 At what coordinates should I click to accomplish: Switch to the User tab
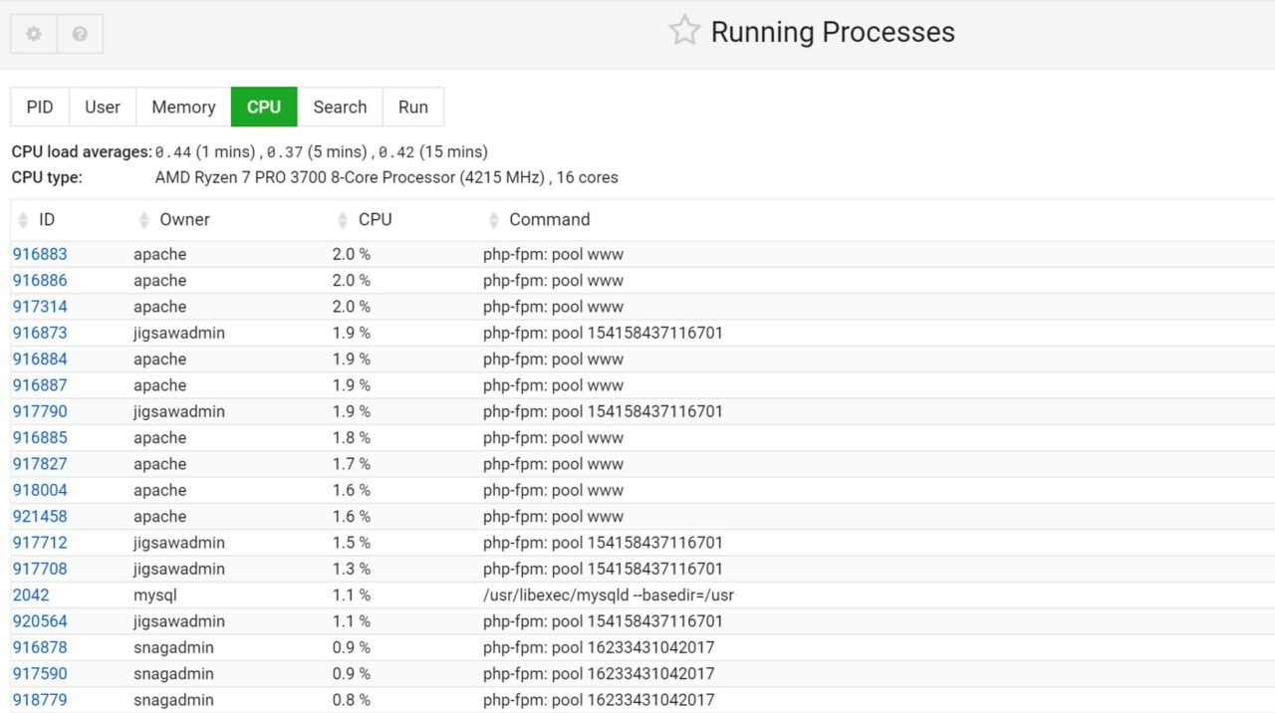[103, 107]
